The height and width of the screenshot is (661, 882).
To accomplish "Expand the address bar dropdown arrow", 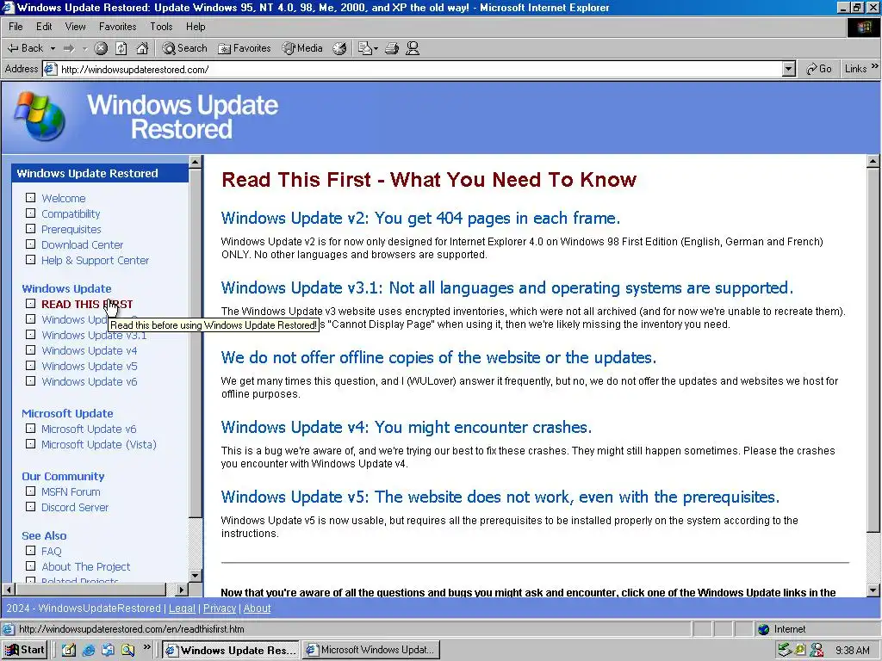I will click(789, 69).
